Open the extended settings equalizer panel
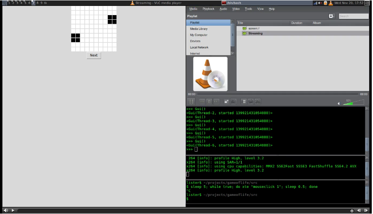373x214 pixels. point(233,102)
